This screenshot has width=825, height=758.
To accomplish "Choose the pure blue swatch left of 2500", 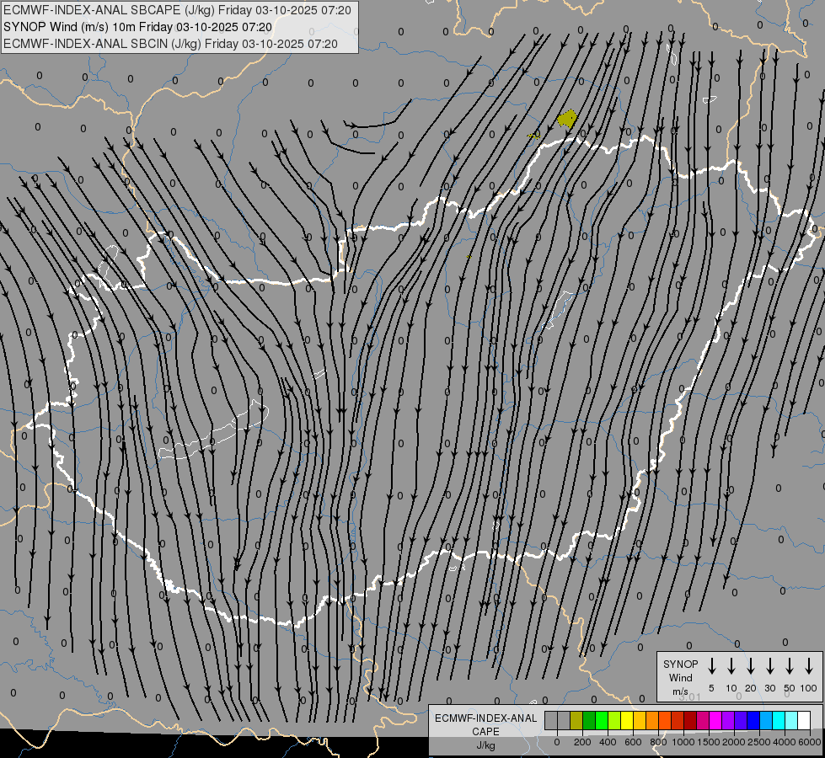I will click(753, 720).
